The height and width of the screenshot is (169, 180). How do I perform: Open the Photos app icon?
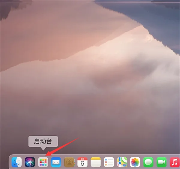[x=135, y=162]
